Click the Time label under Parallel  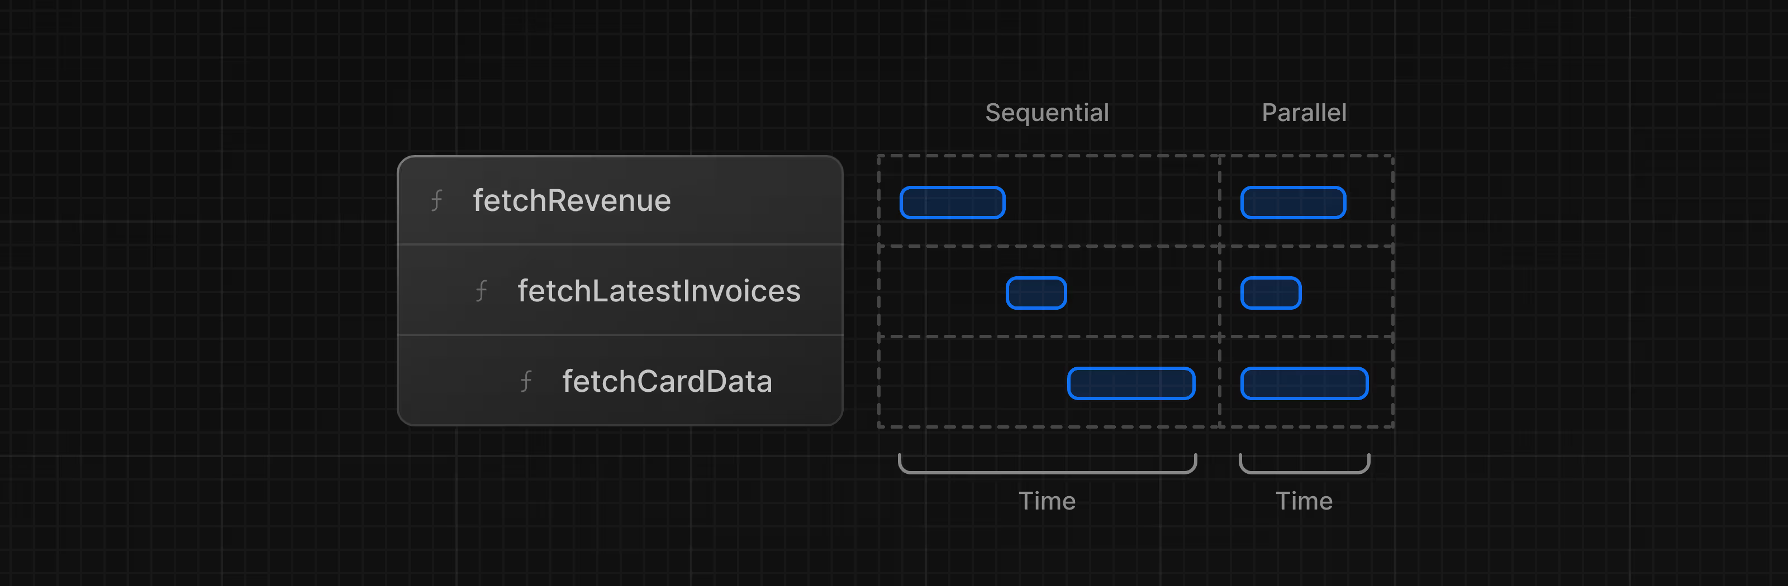click(1304, 501)
